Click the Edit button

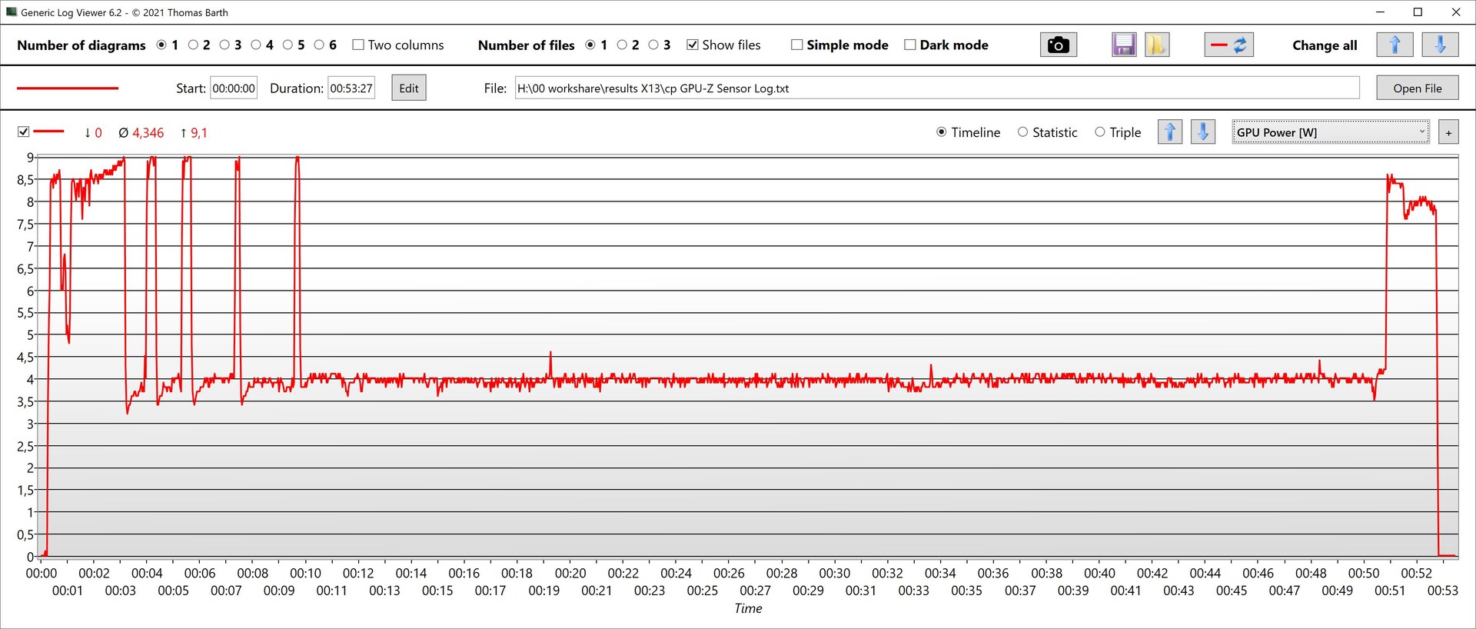[x=408, y=88]
